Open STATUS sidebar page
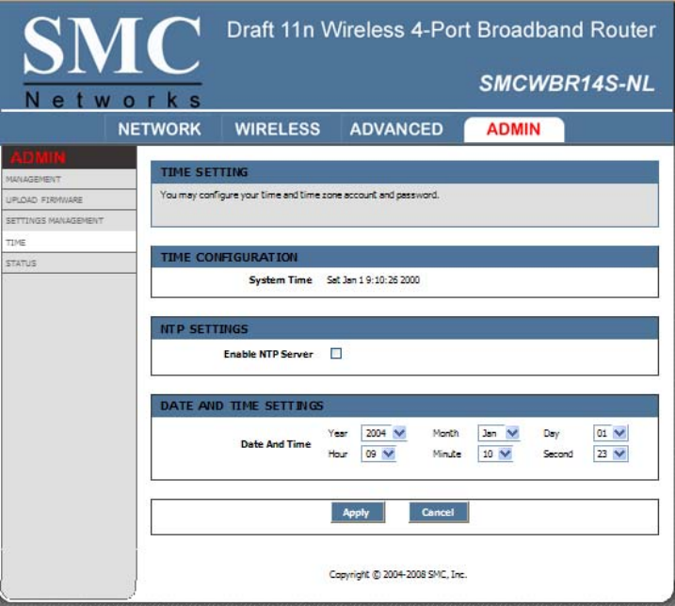The image size is (675, 606). point(69,263)
